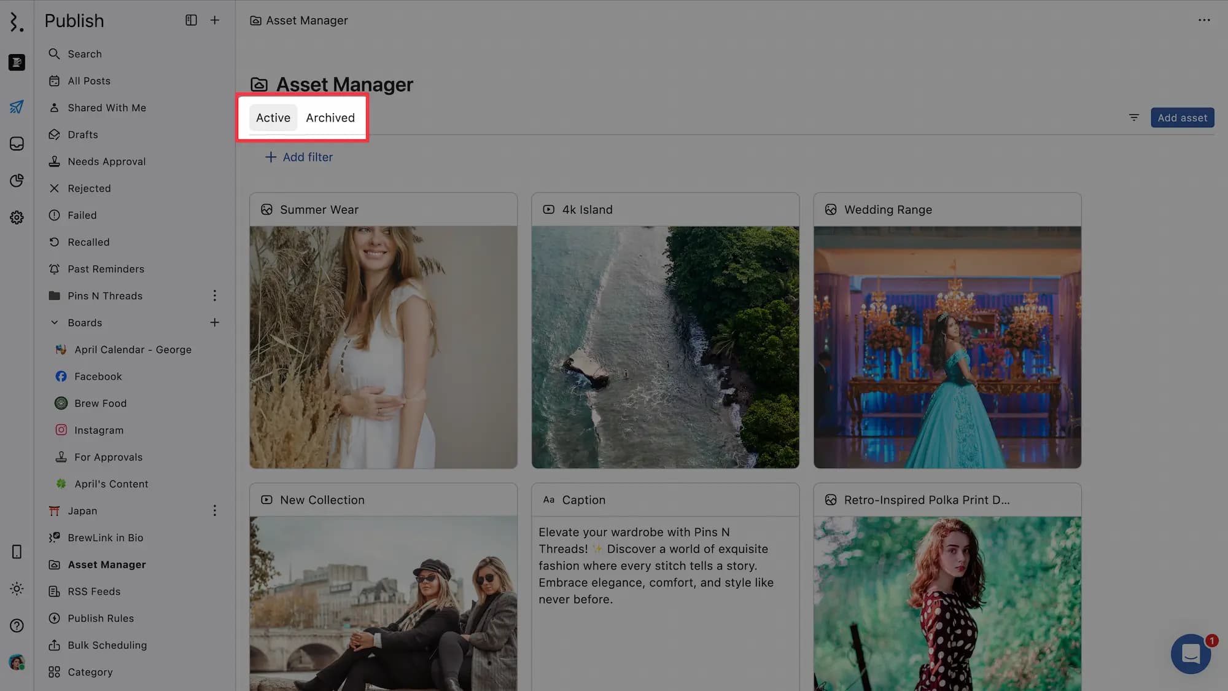The height and width of the screenshot is (691, 1228).
Task: Click the plus icon next to Publish
Action: click(x=214, y=20)
